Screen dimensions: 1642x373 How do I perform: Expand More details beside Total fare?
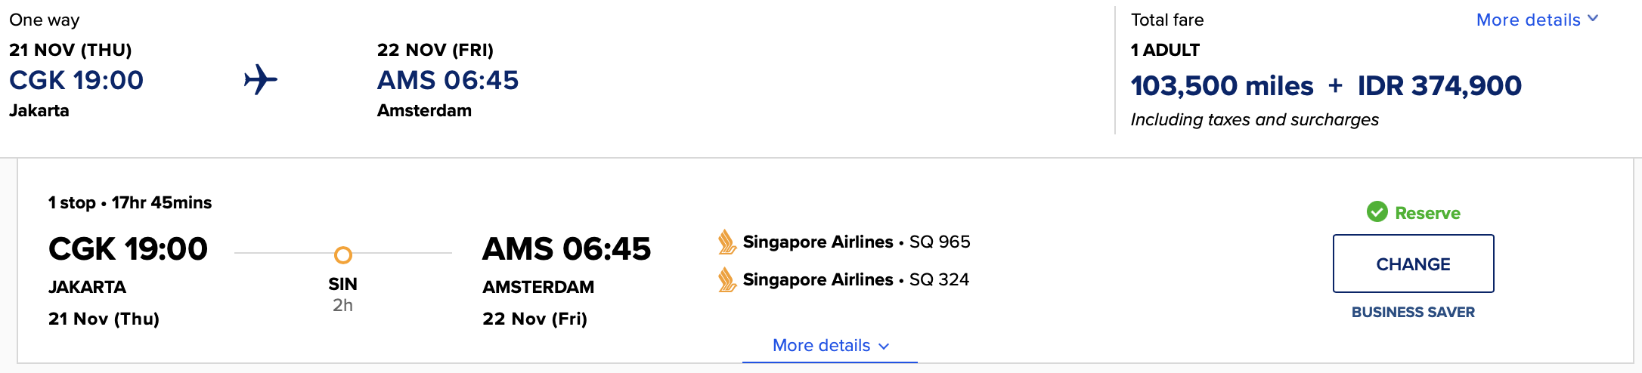[x=1536, y=20]
